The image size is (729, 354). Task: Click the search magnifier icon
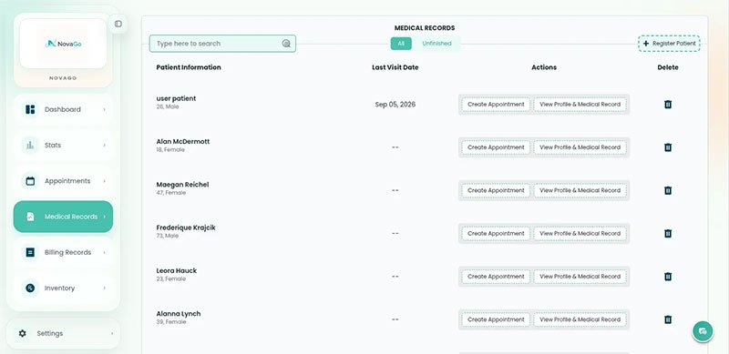point(286,44)
